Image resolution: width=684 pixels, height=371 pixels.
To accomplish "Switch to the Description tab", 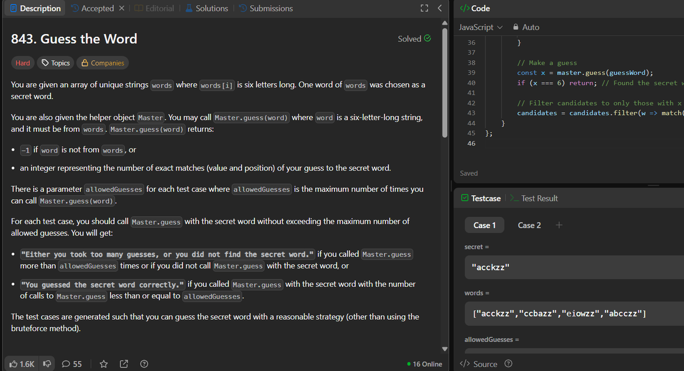I will 34,8.
